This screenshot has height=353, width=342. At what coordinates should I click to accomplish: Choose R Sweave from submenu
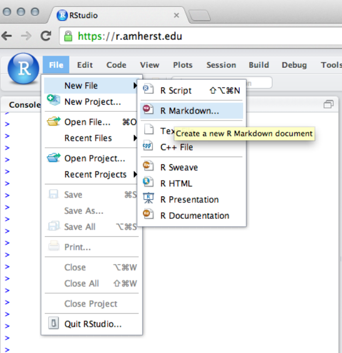point(192,167)
